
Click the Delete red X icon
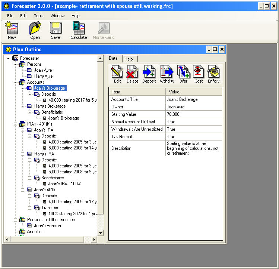[132, 72]
